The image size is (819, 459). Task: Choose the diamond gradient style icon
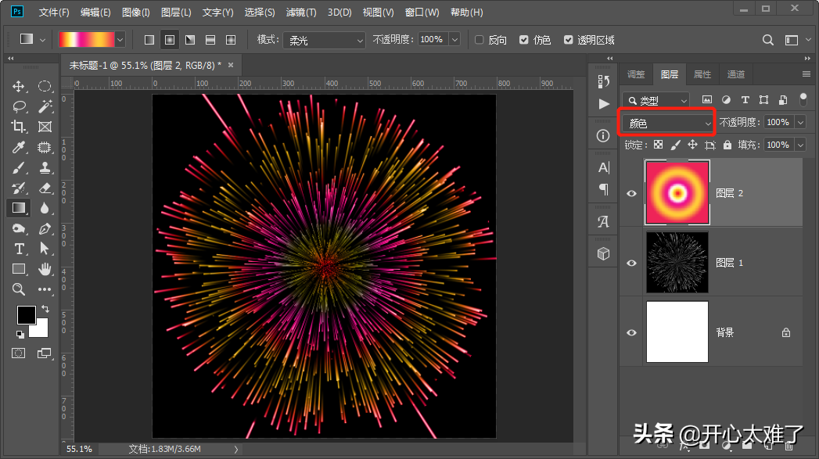coord(231,40)
